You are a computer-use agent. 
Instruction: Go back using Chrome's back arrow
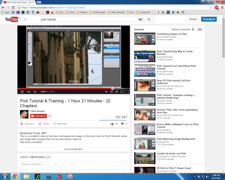[x=3, y=8]
